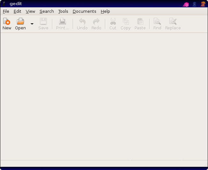
Task: Open the Documents menu
Action: click(84, 11)
